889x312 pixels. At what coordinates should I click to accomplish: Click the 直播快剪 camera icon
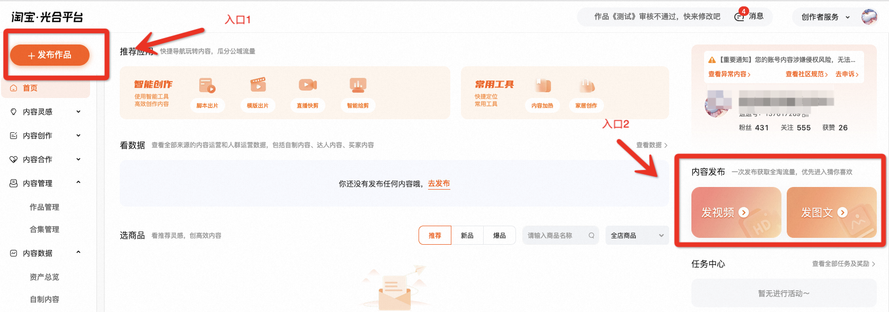click(308, 85)
